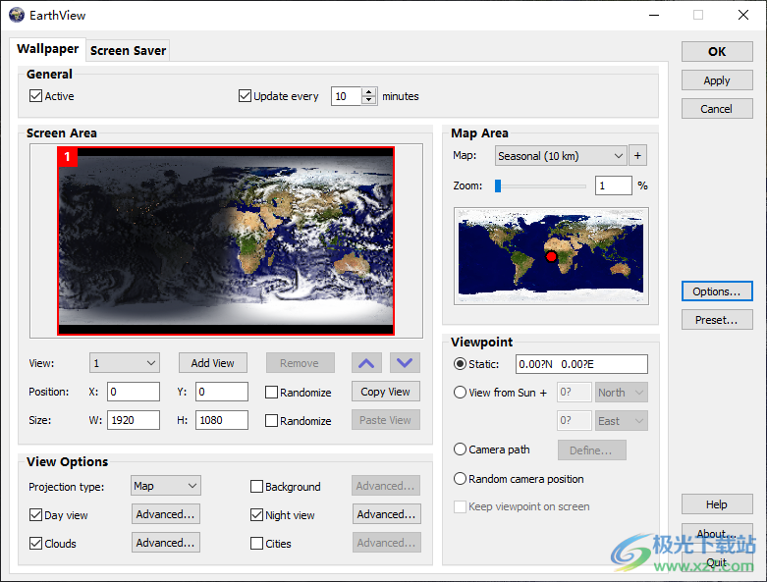Click the Static coordinates input field
The width and height of the screenshot is (767, 582).
point(581,364)
